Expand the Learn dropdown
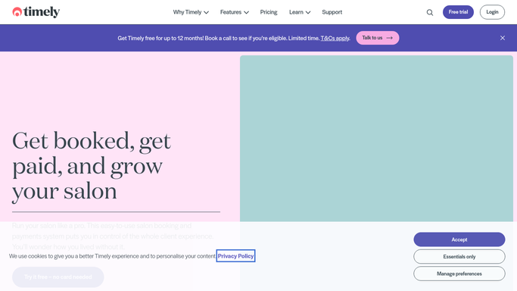The height and width of the screenshot is (291, 517). [300, 12]
